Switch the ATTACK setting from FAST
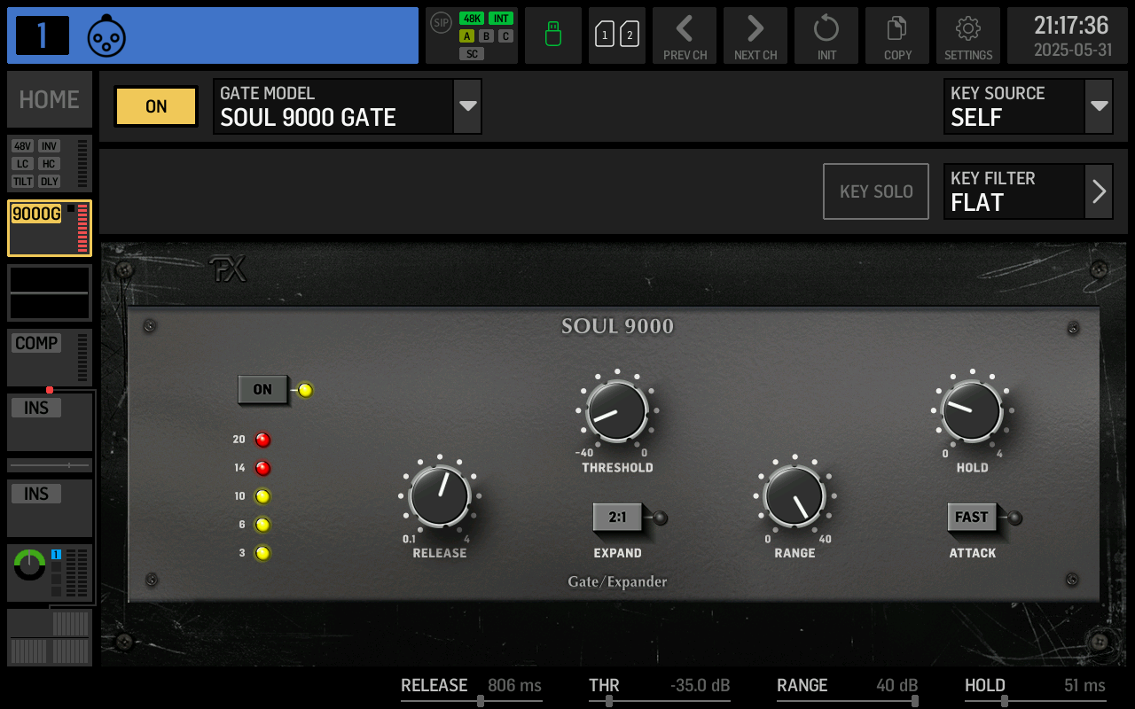The image size is (1135, 709). [972, 517]
